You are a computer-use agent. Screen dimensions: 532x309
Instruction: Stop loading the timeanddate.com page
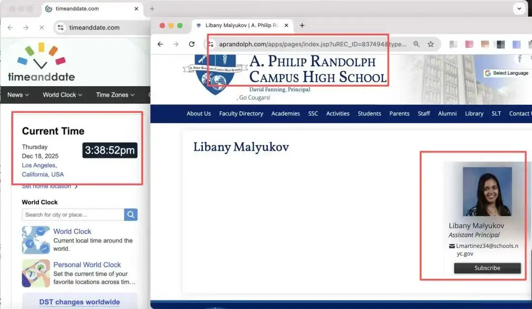(41, 28)
